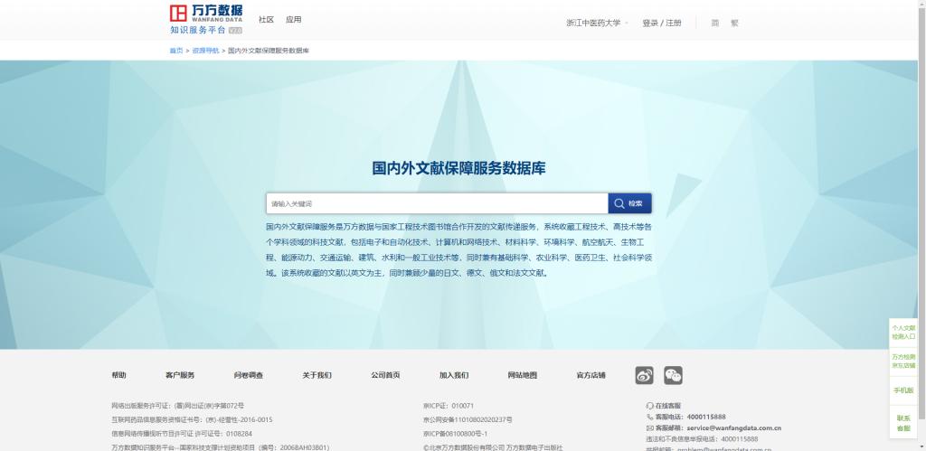Open the 关于我们 footer link

[317, 375]
